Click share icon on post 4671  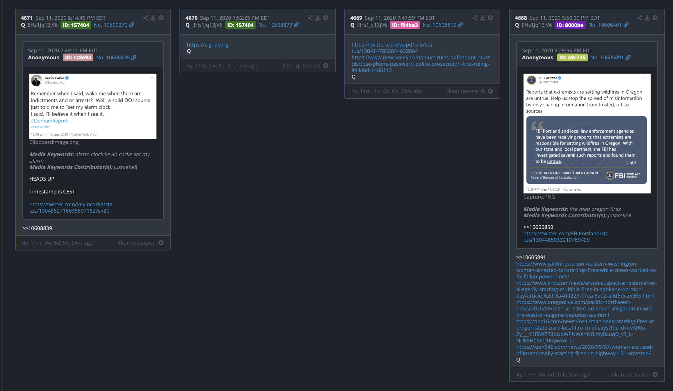point(145,18)
